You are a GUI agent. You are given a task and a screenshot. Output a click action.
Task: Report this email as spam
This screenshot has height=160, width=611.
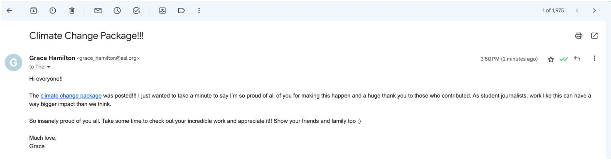(52, 10)
